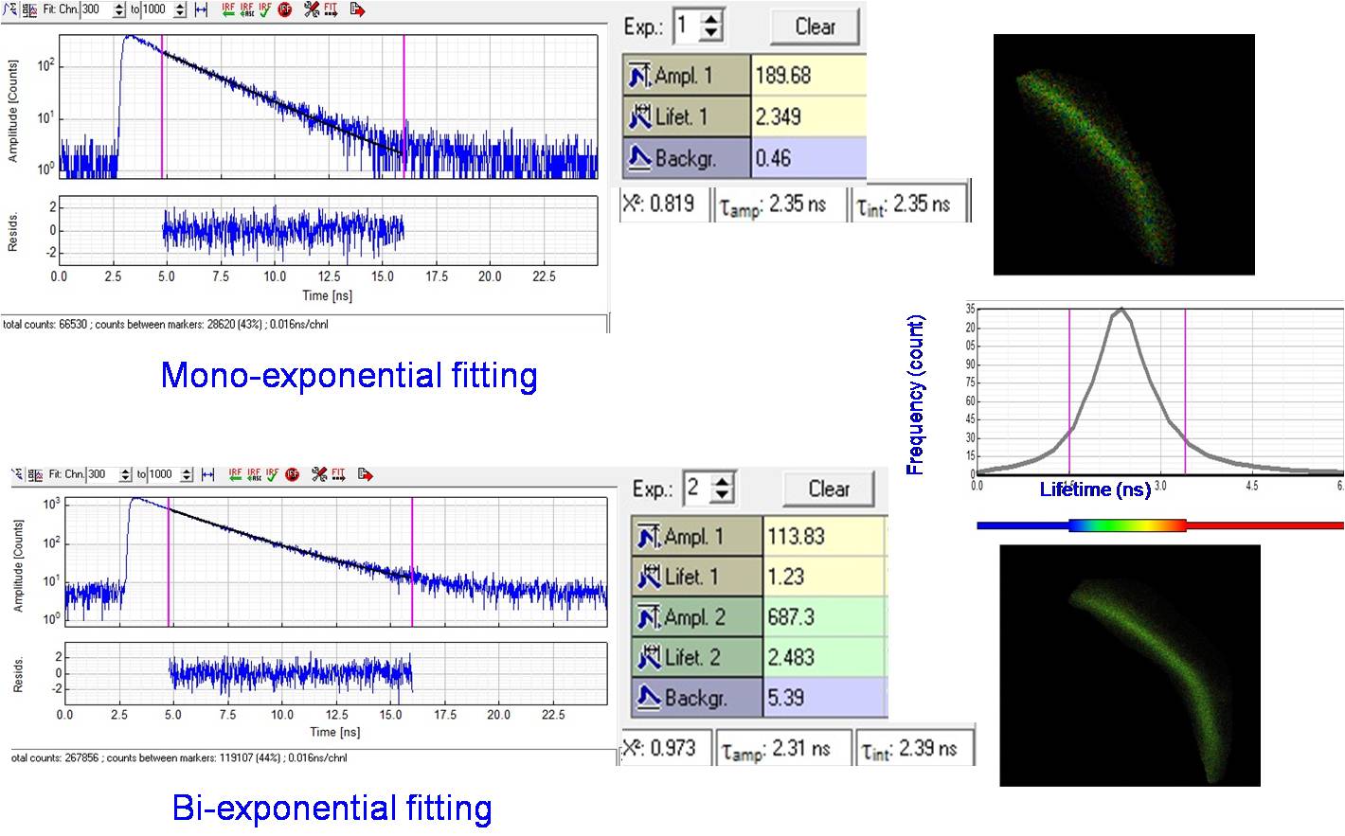Click the blue fit-range arrows icon in top toolbar

pos(201,9)
